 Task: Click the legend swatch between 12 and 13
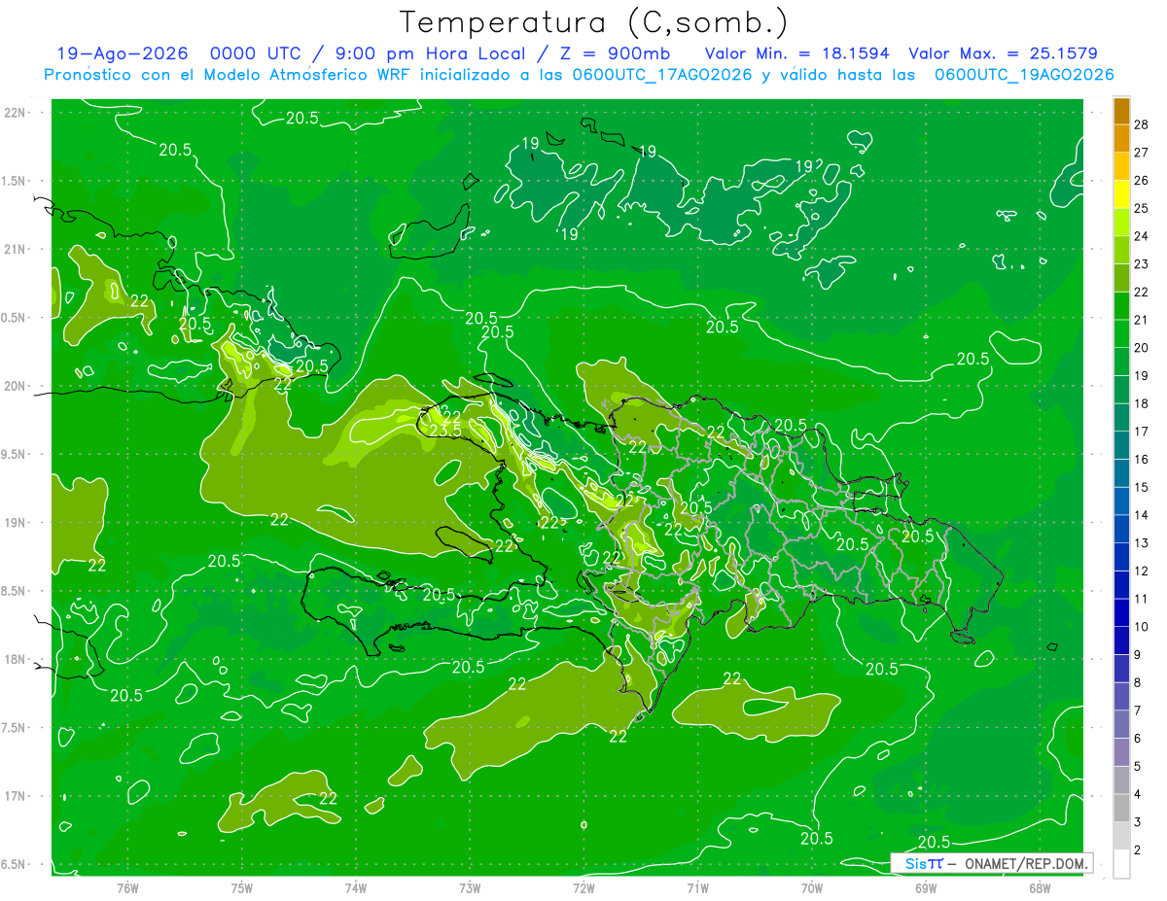point(1121,558)
